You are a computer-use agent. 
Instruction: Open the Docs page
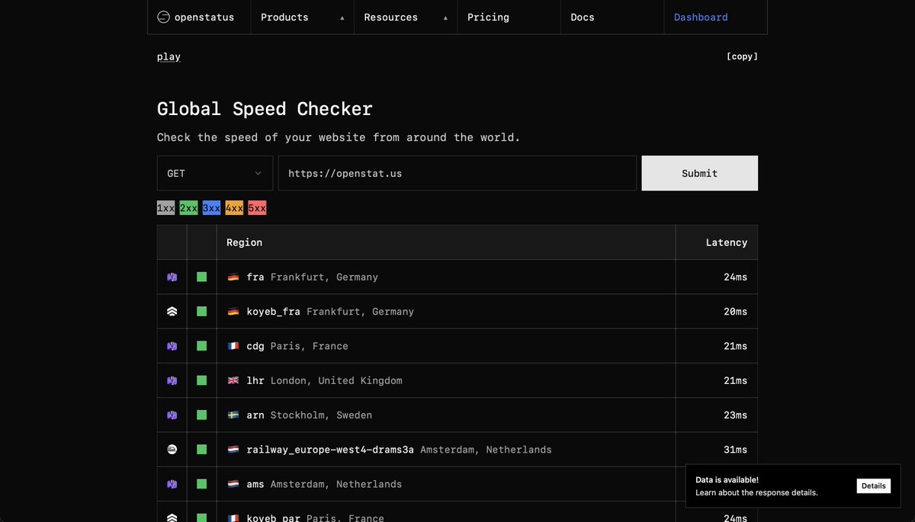[612, 17]
